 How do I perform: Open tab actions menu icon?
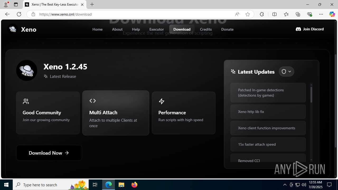point(16,4)
